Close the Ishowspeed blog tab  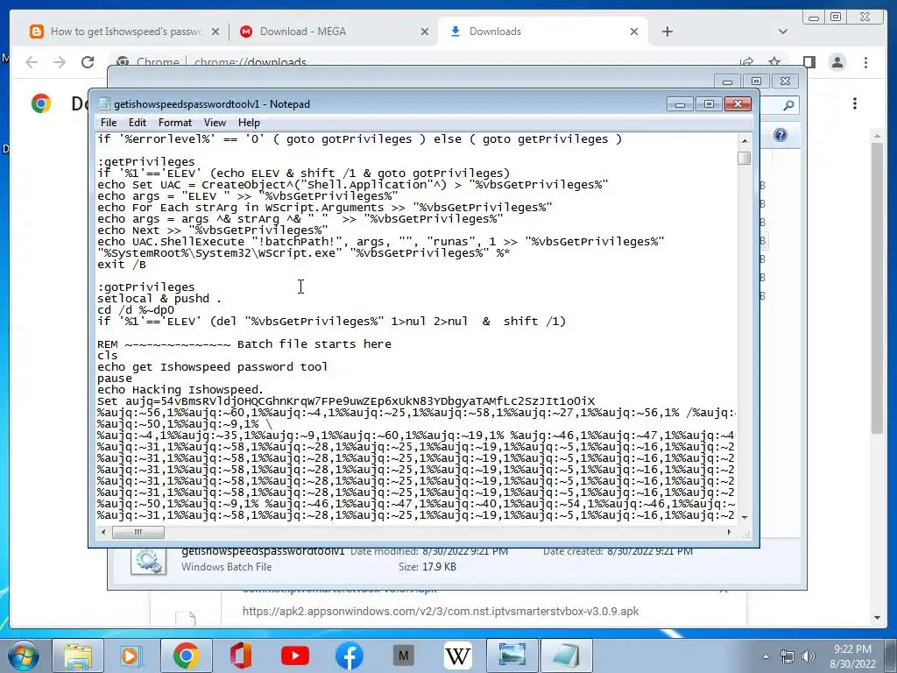pos(215,32)
